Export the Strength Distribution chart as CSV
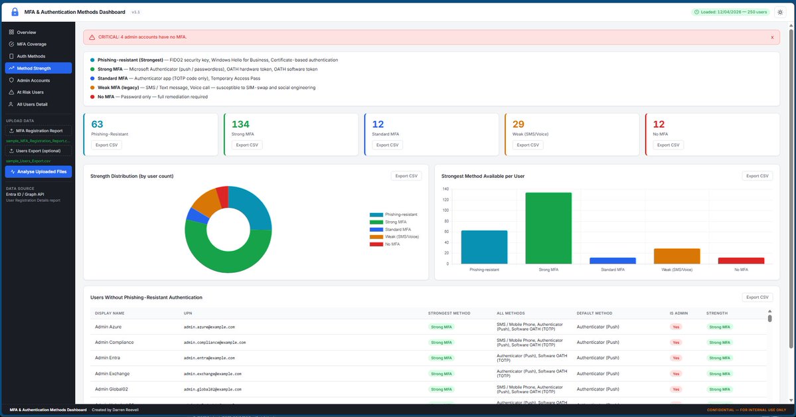Viewport: 796px width, 417px height. click(x=406, y=175)
